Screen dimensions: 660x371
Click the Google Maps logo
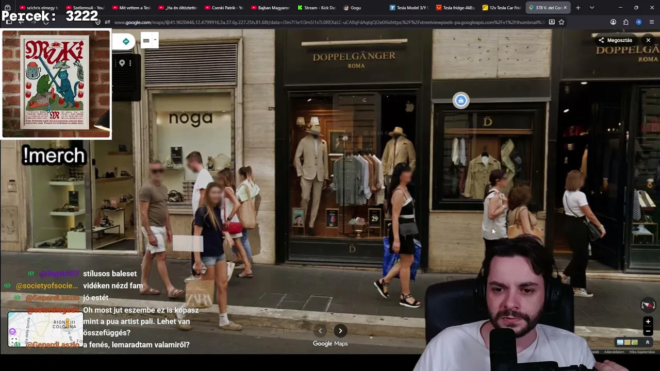(x=330, y=344)
